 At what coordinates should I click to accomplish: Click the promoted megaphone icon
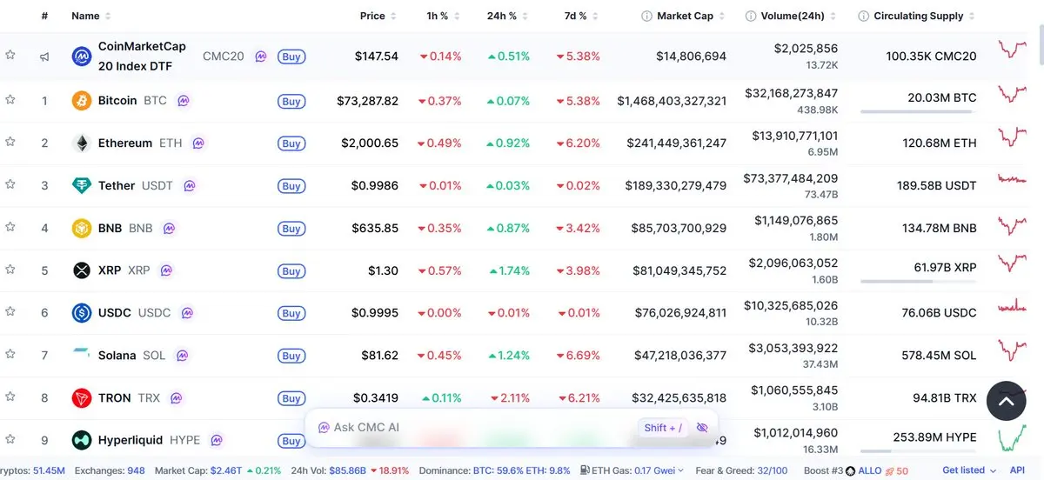click(x=44, y=57)
